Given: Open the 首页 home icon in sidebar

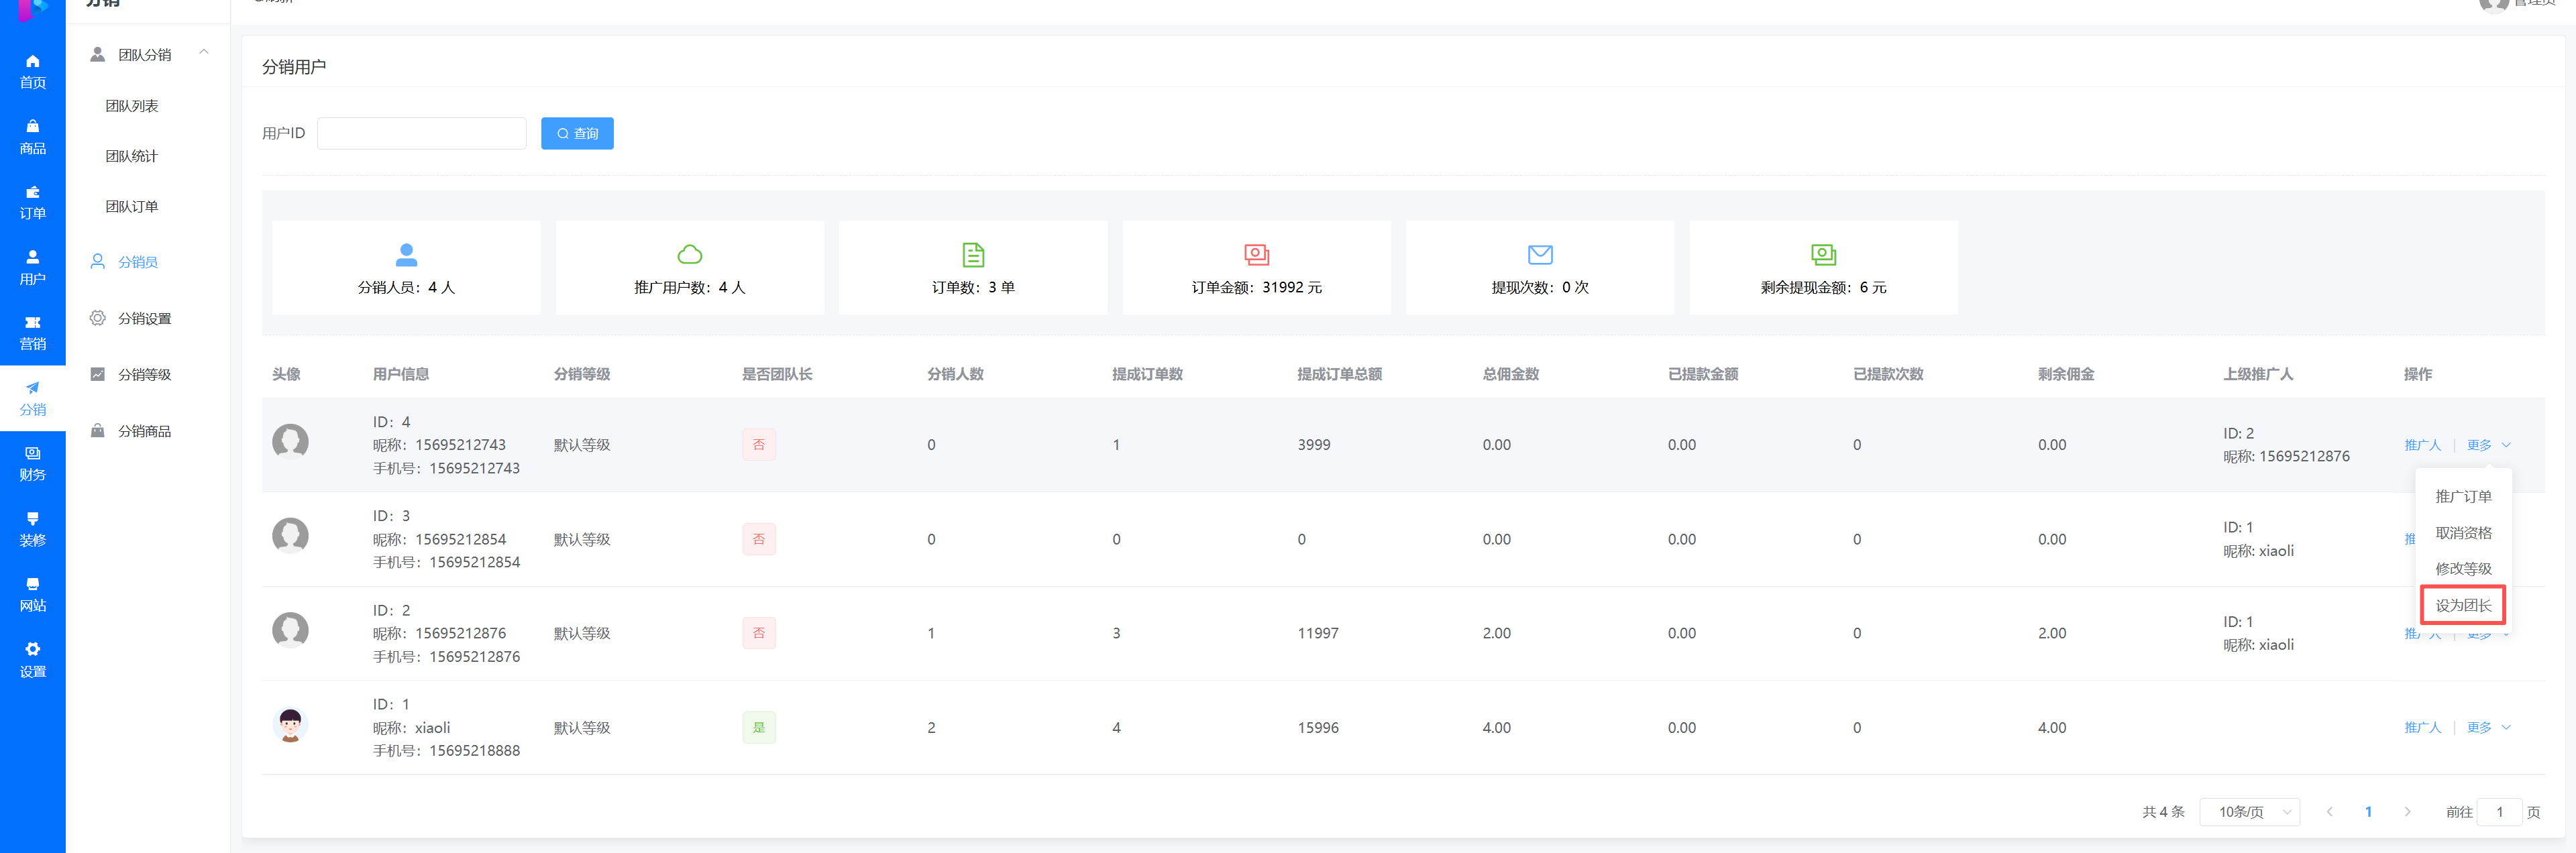Looking at the screenshot, I should point(33,70).
